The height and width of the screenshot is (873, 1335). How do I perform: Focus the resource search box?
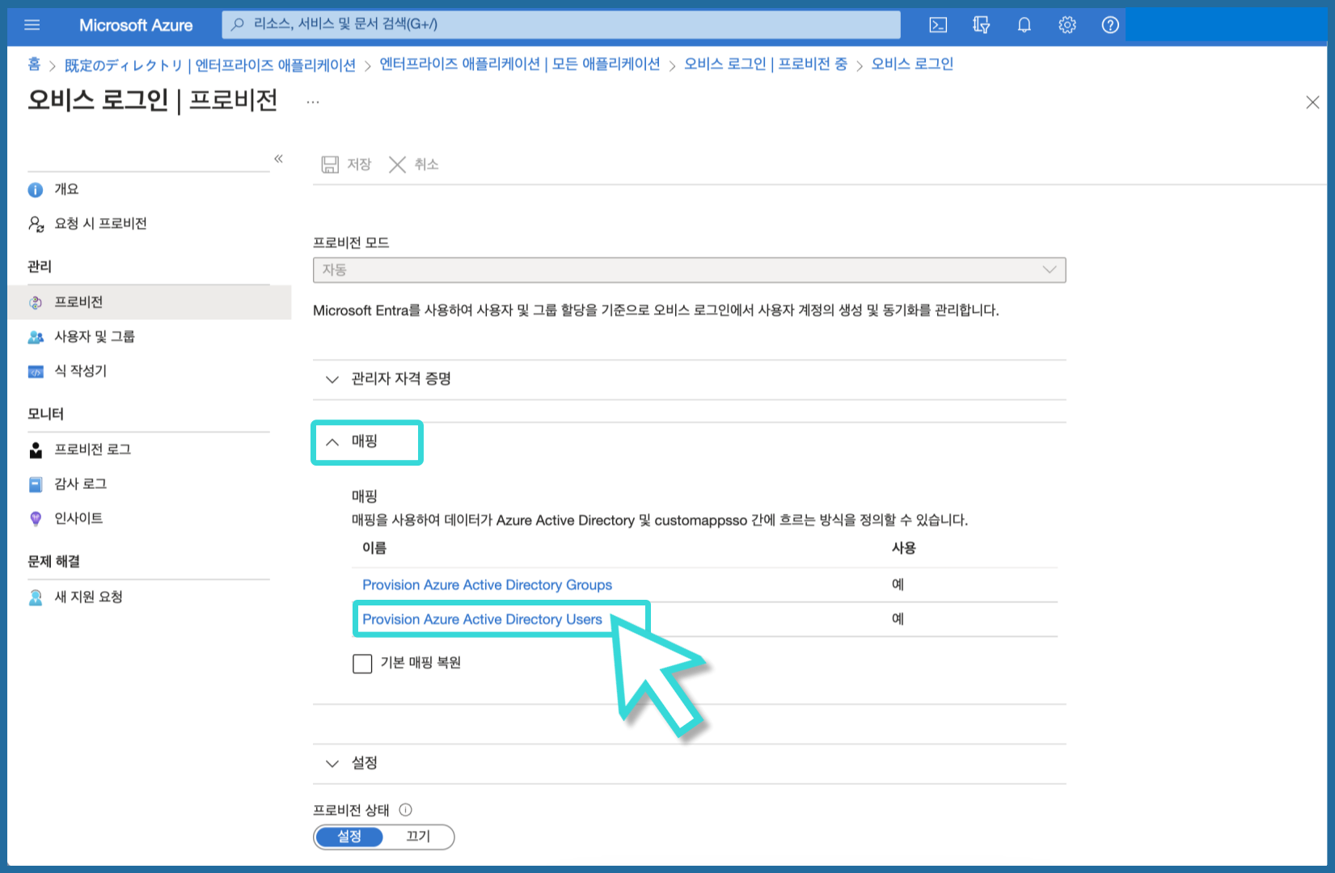[561, 24]
